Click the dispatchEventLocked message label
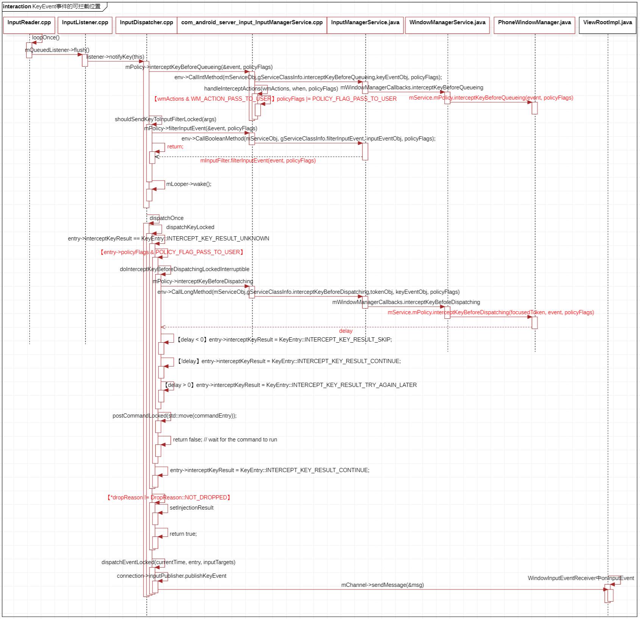 pos(168,562)
